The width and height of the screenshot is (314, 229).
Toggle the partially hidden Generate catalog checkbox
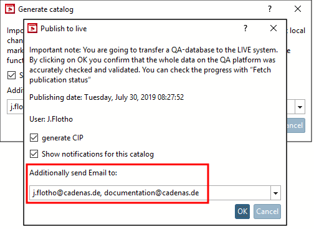(x=11, y=75)
